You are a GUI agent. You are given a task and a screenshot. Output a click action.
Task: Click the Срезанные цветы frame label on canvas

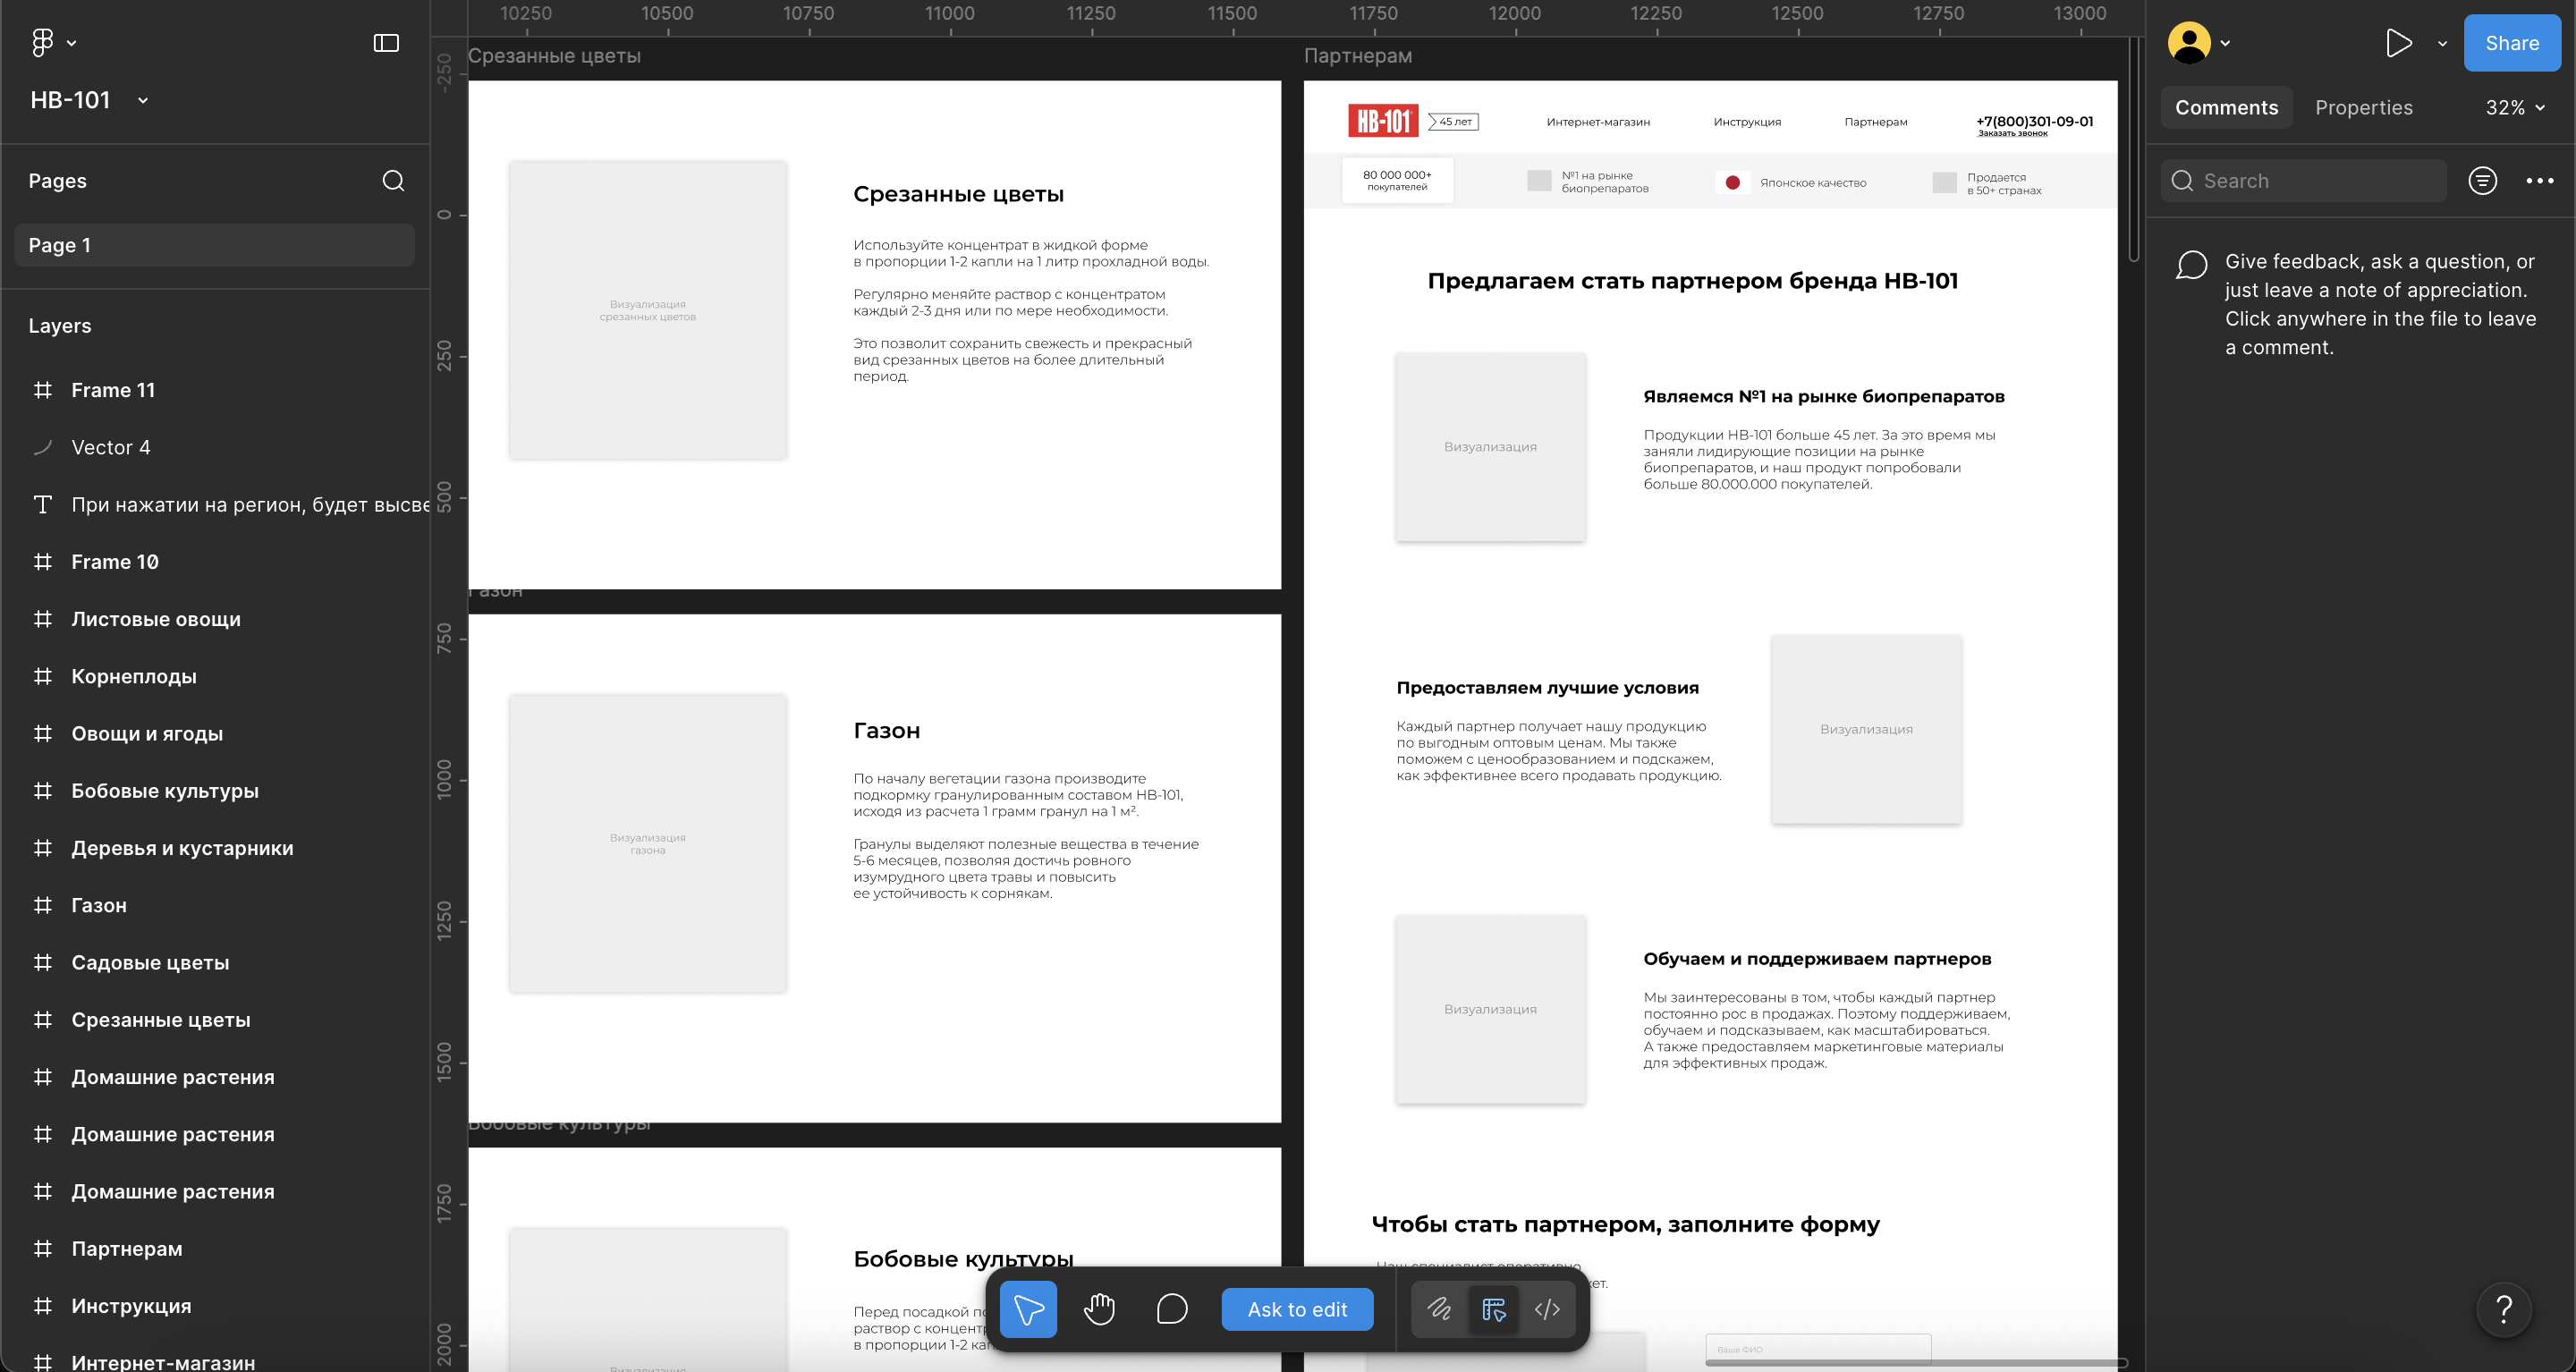554,56
